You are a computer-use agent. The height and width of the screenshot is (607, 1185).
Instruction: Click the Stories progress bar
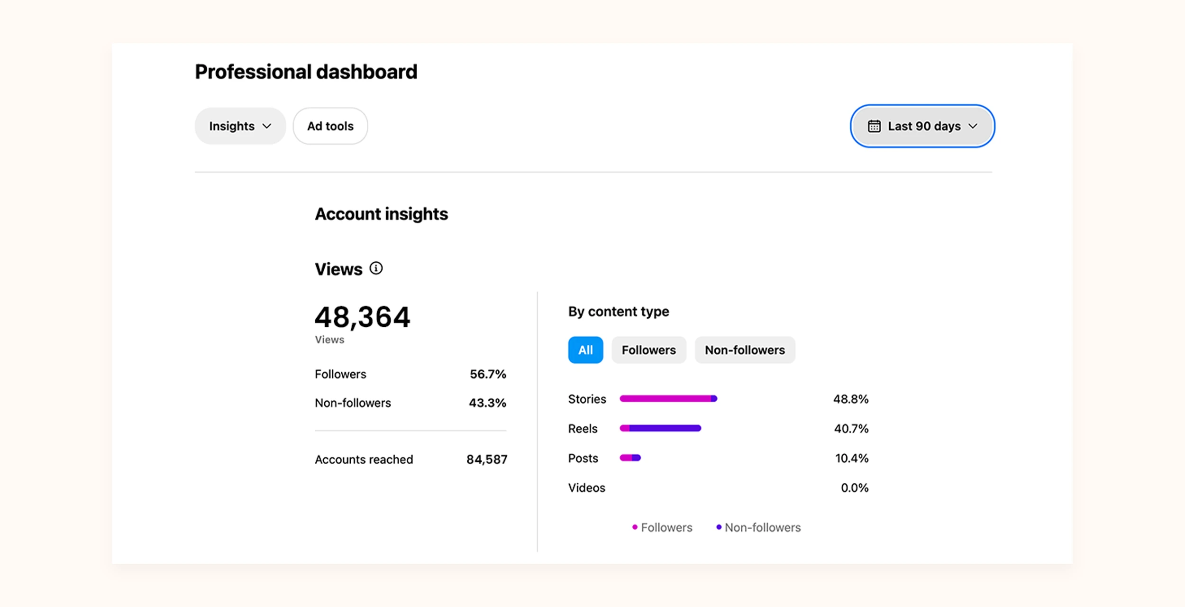click(668, 399)
